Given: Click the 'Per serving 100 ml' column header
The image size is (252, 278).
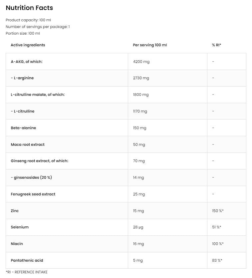Looking at the screenshot, I should [150, 45].
